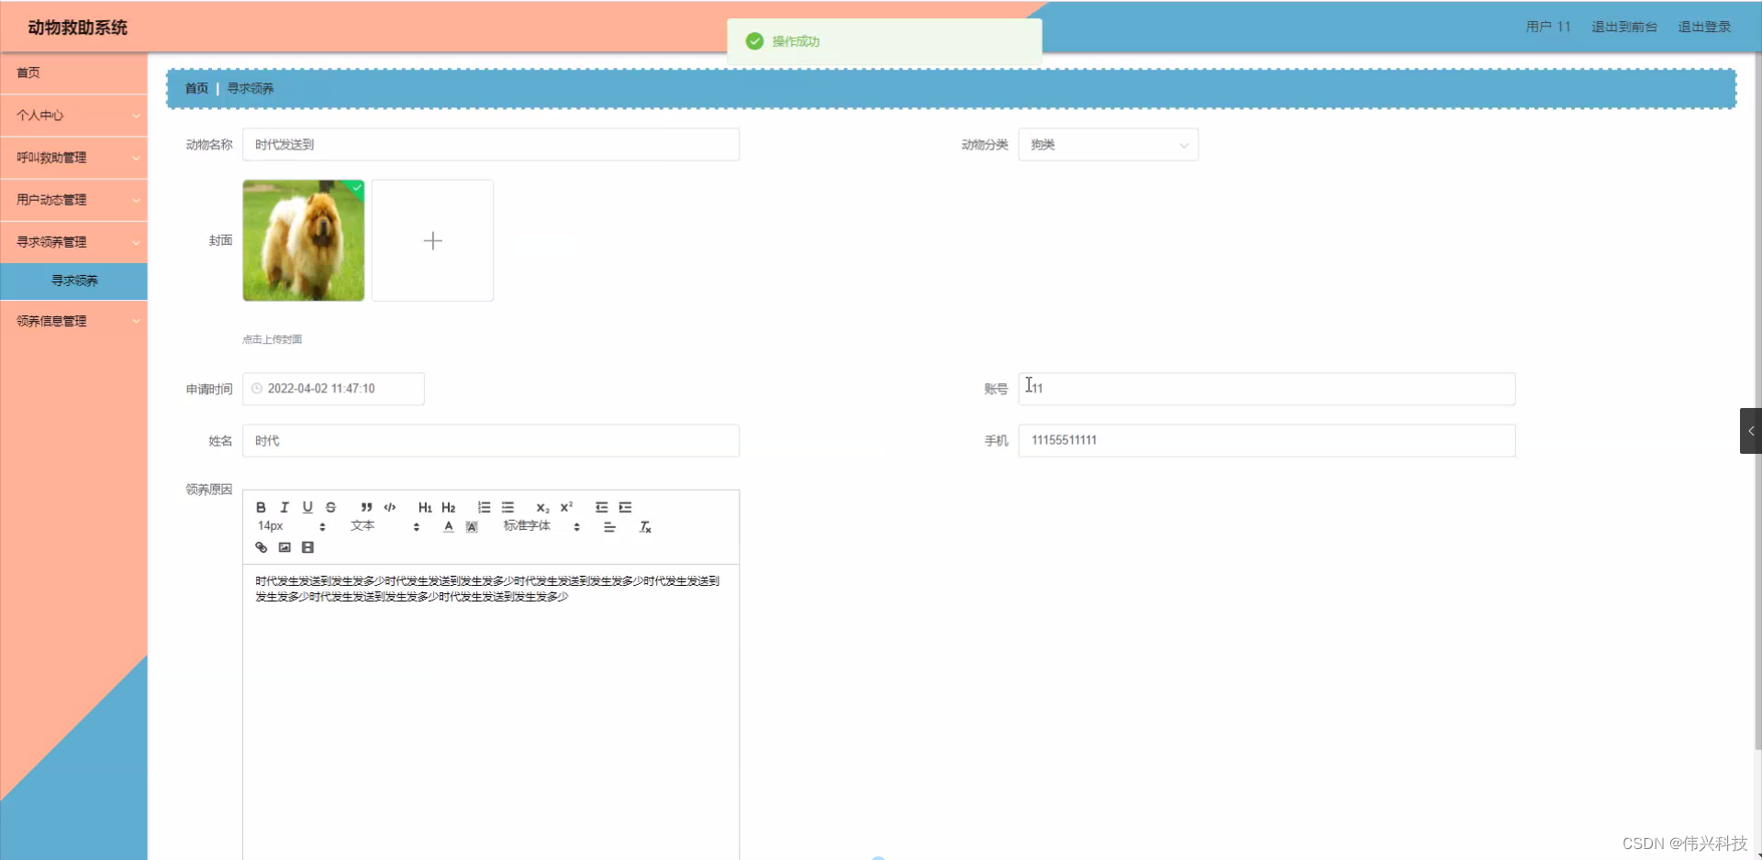Viewport: 1762px width, 860px height.
Task: Open the 首页 breadcrumb item
Action: (195, 88)
